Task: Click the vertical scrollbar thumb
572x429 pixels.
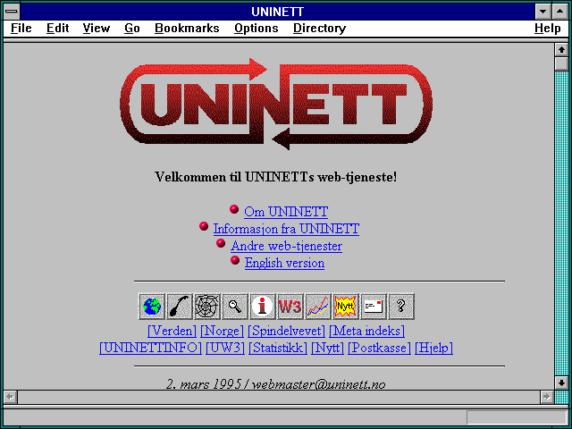Action: (561, 63)
